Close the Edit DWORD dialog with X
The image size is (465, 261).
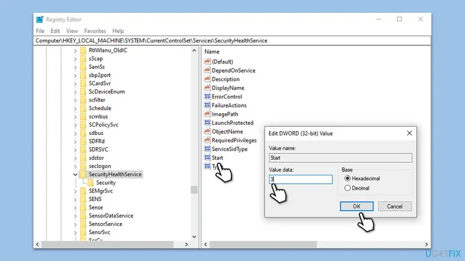pos(409,133)
